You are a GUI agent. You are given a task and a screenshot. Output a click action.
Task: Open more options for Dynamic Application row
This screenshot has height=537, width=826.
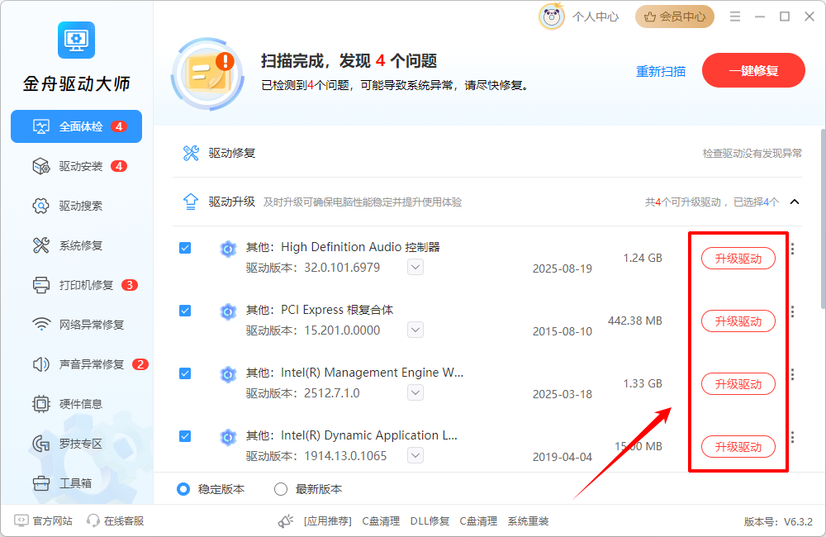pos(793,437)
